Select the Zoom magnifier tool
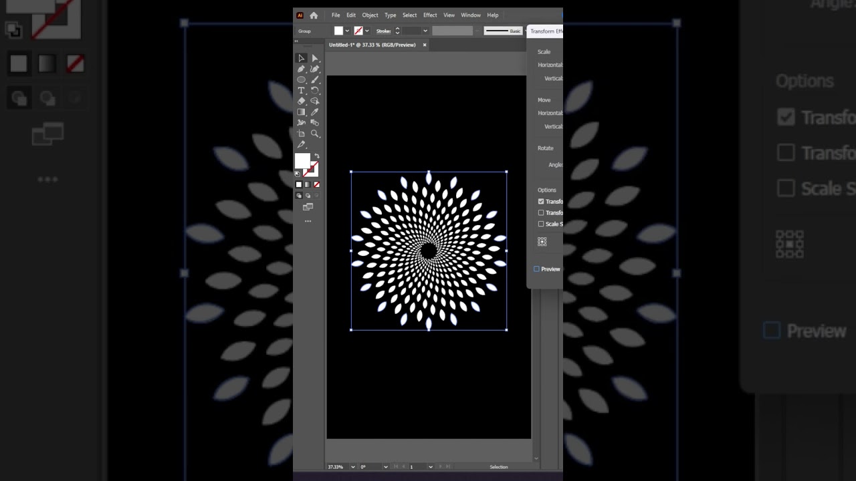856x481 pixels. tap(315, 134)
